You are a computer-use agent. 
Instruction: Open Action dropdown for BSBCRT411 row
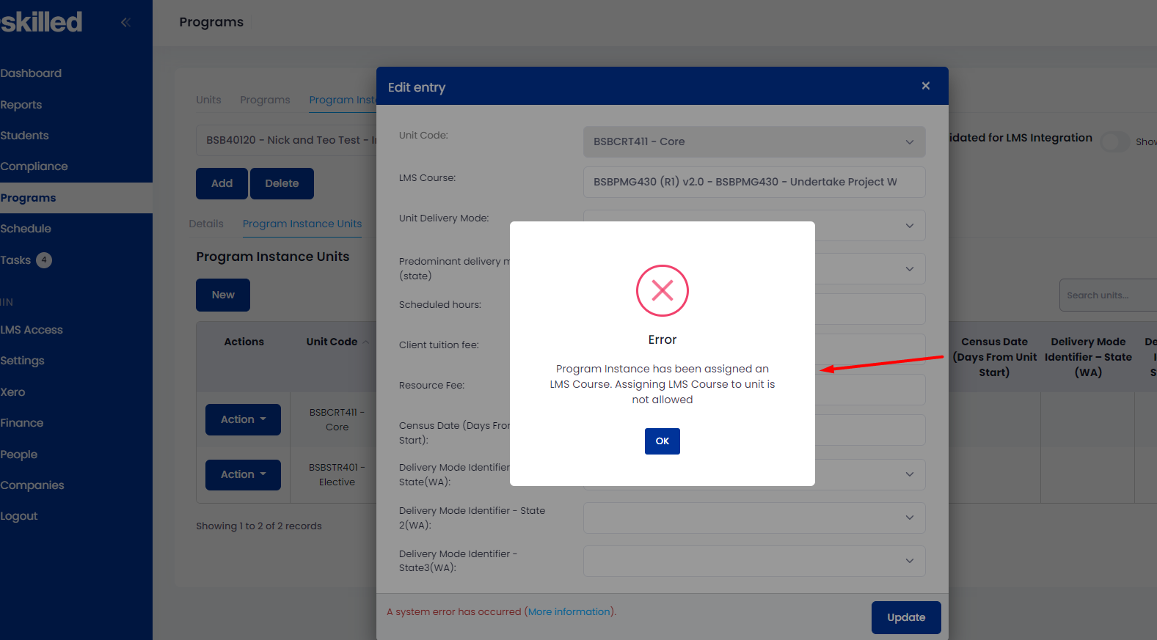243,419
